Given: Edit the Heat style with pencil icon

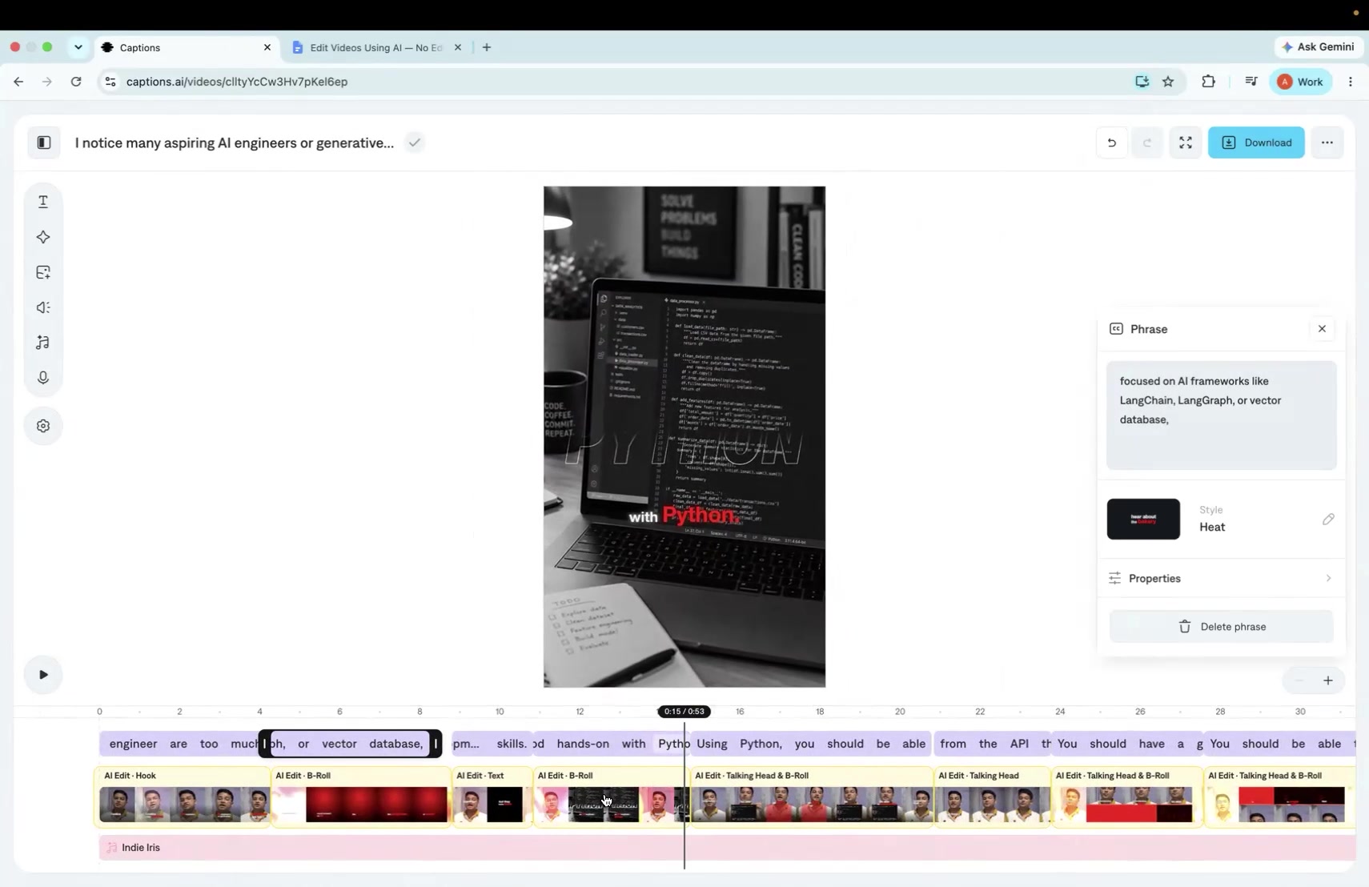Looking at the screenshot, I should [1328, 520].
